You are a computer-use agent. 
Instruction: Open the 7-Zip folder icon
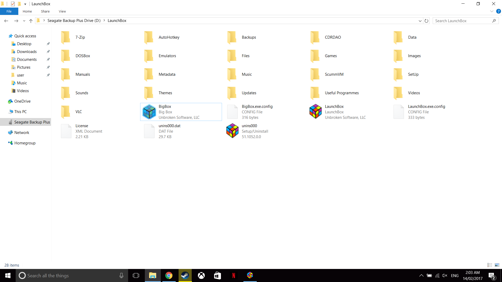(65, 37)
